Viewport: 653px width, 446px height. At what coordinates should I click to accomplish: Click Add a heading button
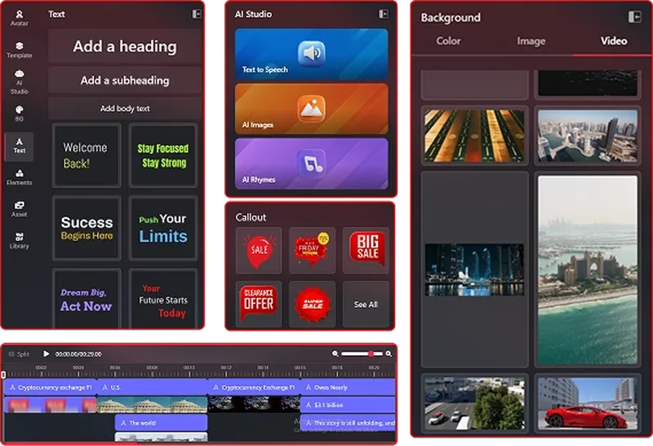(x=125, y=47)
